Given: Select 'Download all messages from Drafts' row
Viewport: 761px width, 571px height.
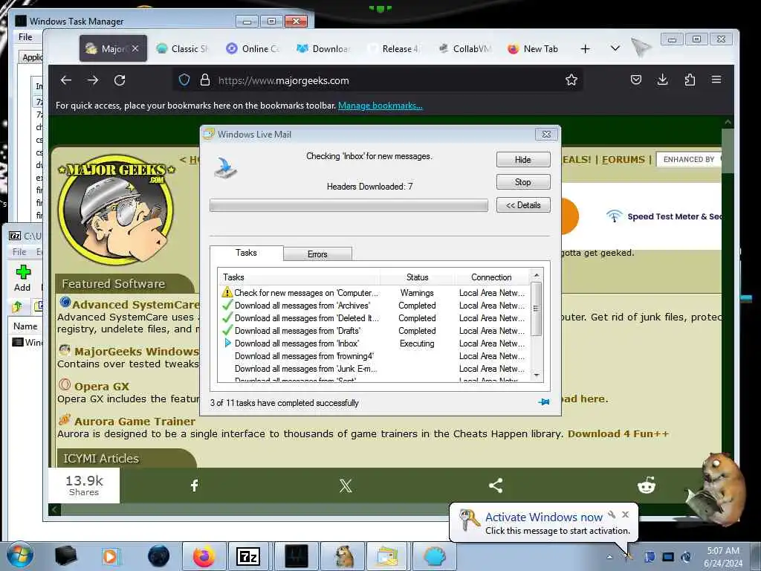Looking at the screenshot, I should (x=373, y=331).
